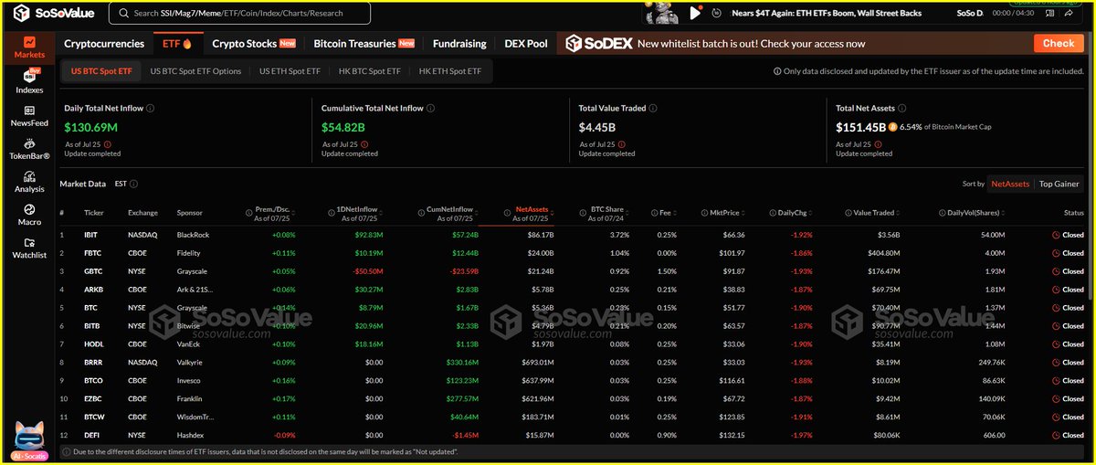Click the SoSoValue logo
The width and height of the screenshot is (1096, 465).
pyautogui.click(x=56, y=13)
